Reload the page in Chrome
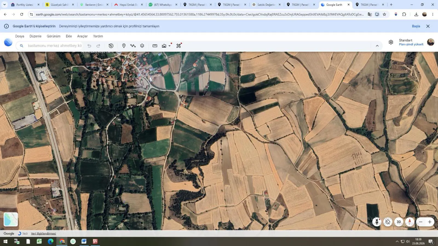This screenshot has width=438, height=246. click(x=22, y=14)
